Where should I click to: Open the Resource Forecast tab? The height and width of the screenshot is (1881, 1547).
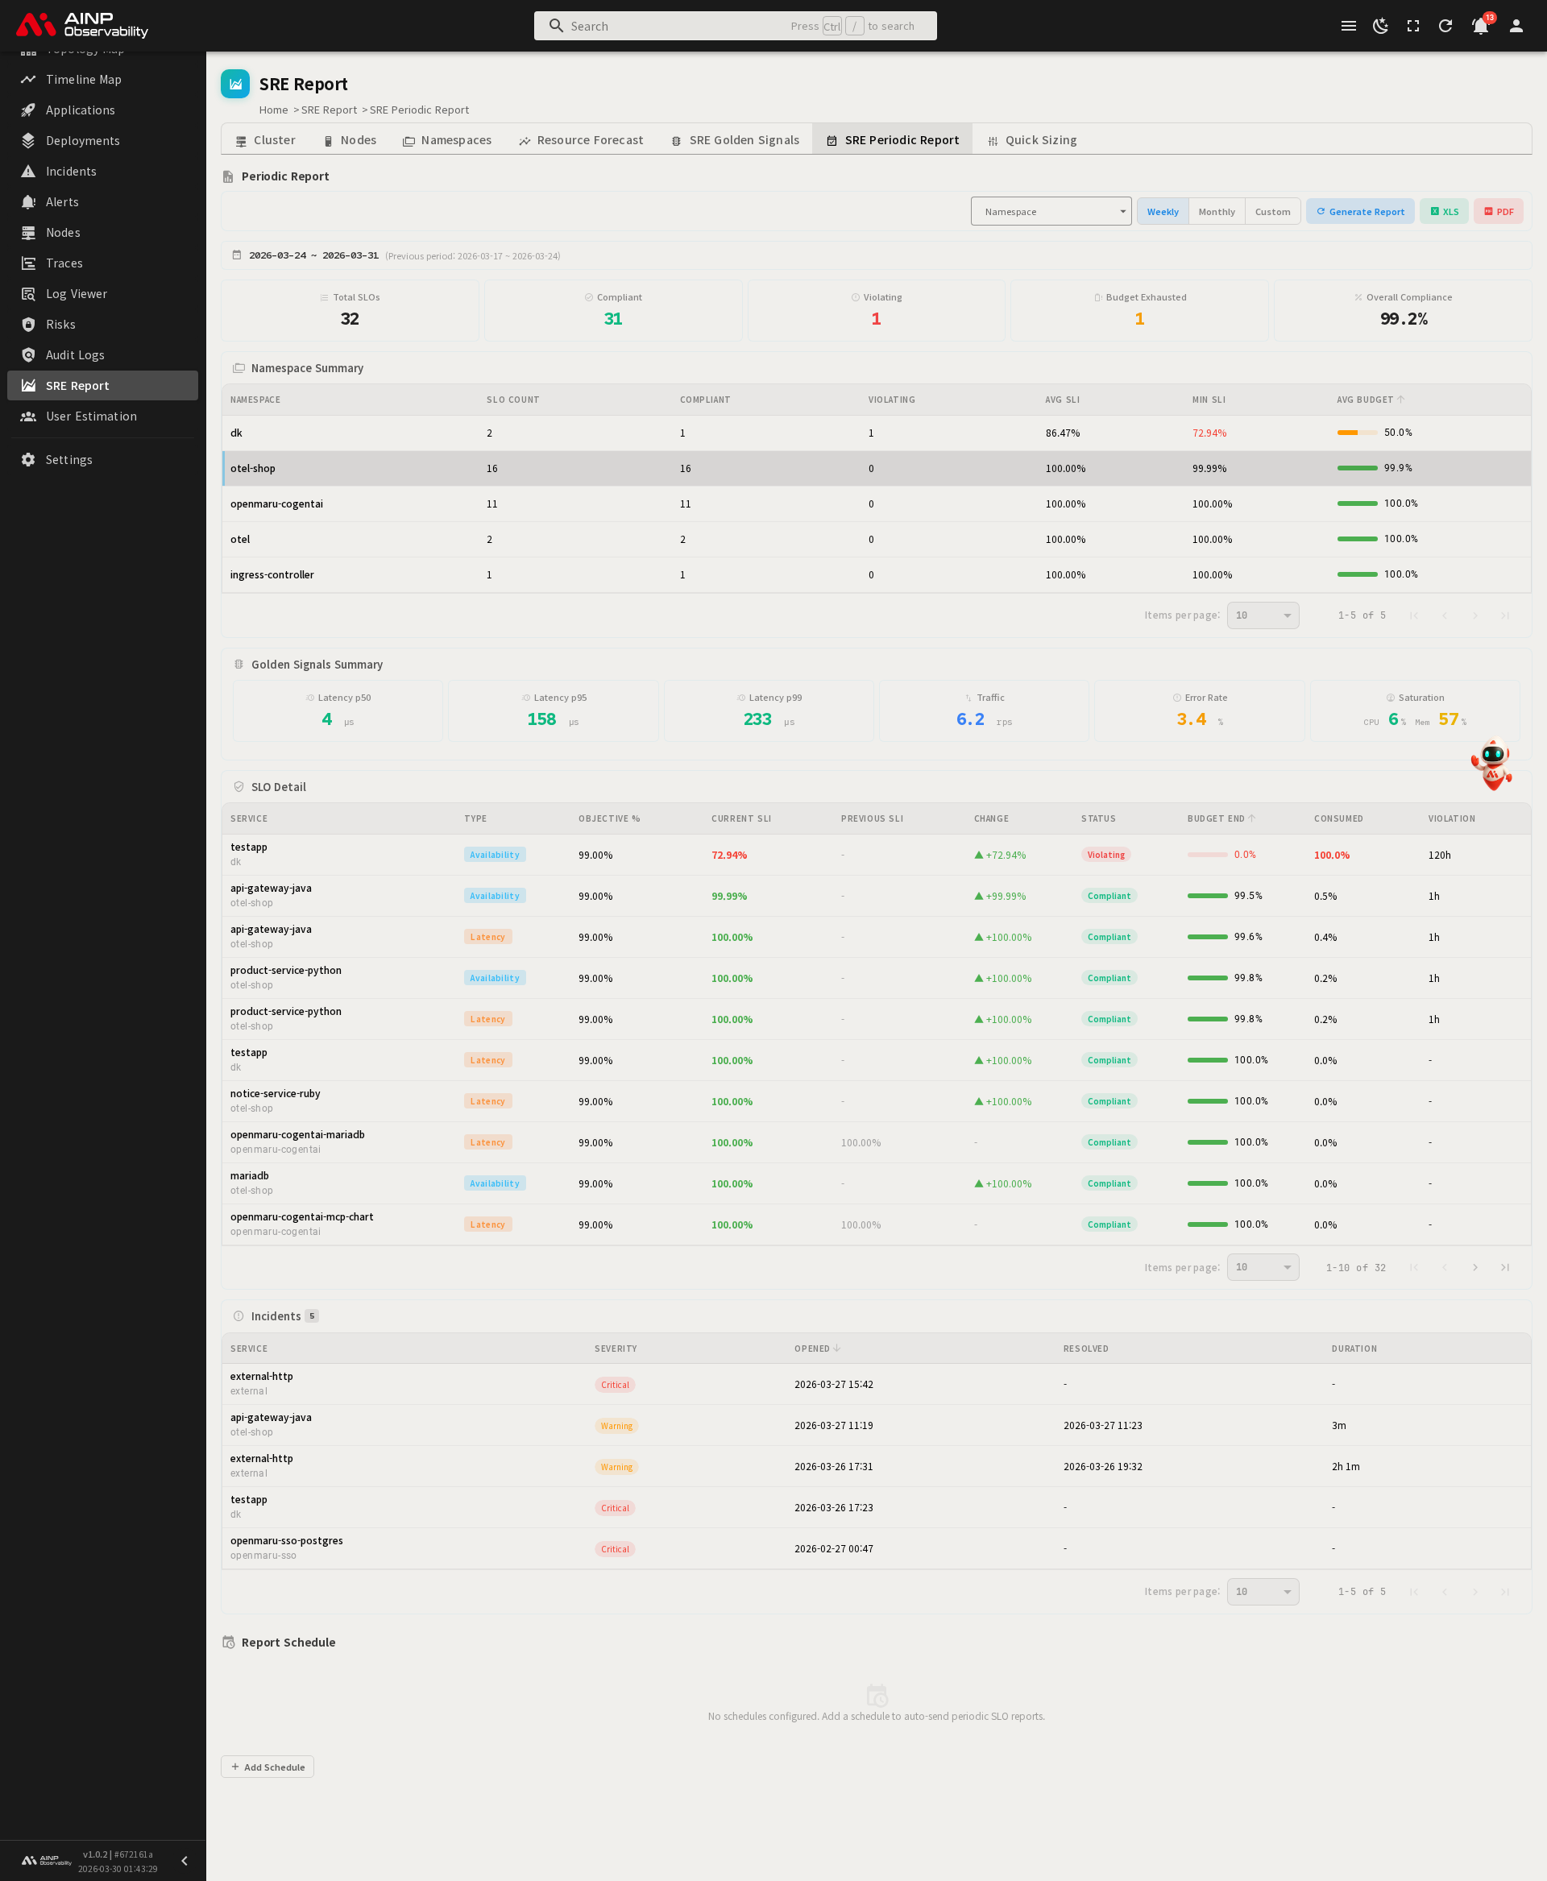coord(581,140)
